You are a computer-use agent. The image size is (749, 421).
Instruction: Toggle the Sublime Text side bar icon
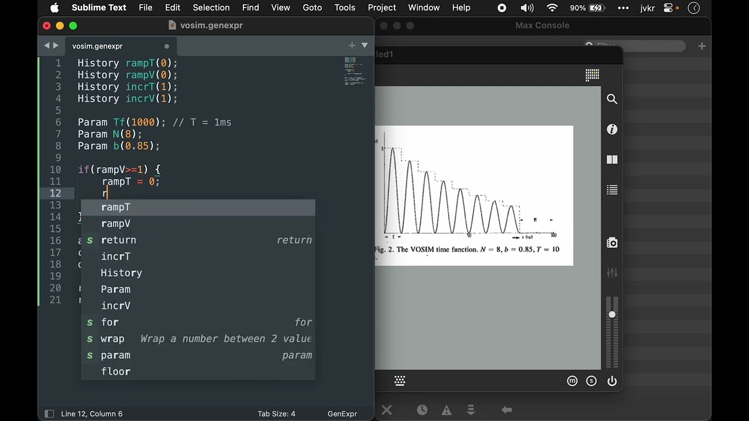[49, 413]
